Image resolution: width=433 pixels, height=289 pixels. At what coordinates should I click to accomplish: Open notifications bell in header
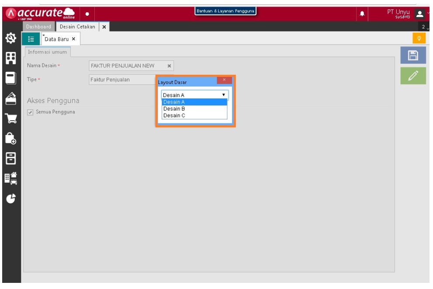[x=362, y=14]
